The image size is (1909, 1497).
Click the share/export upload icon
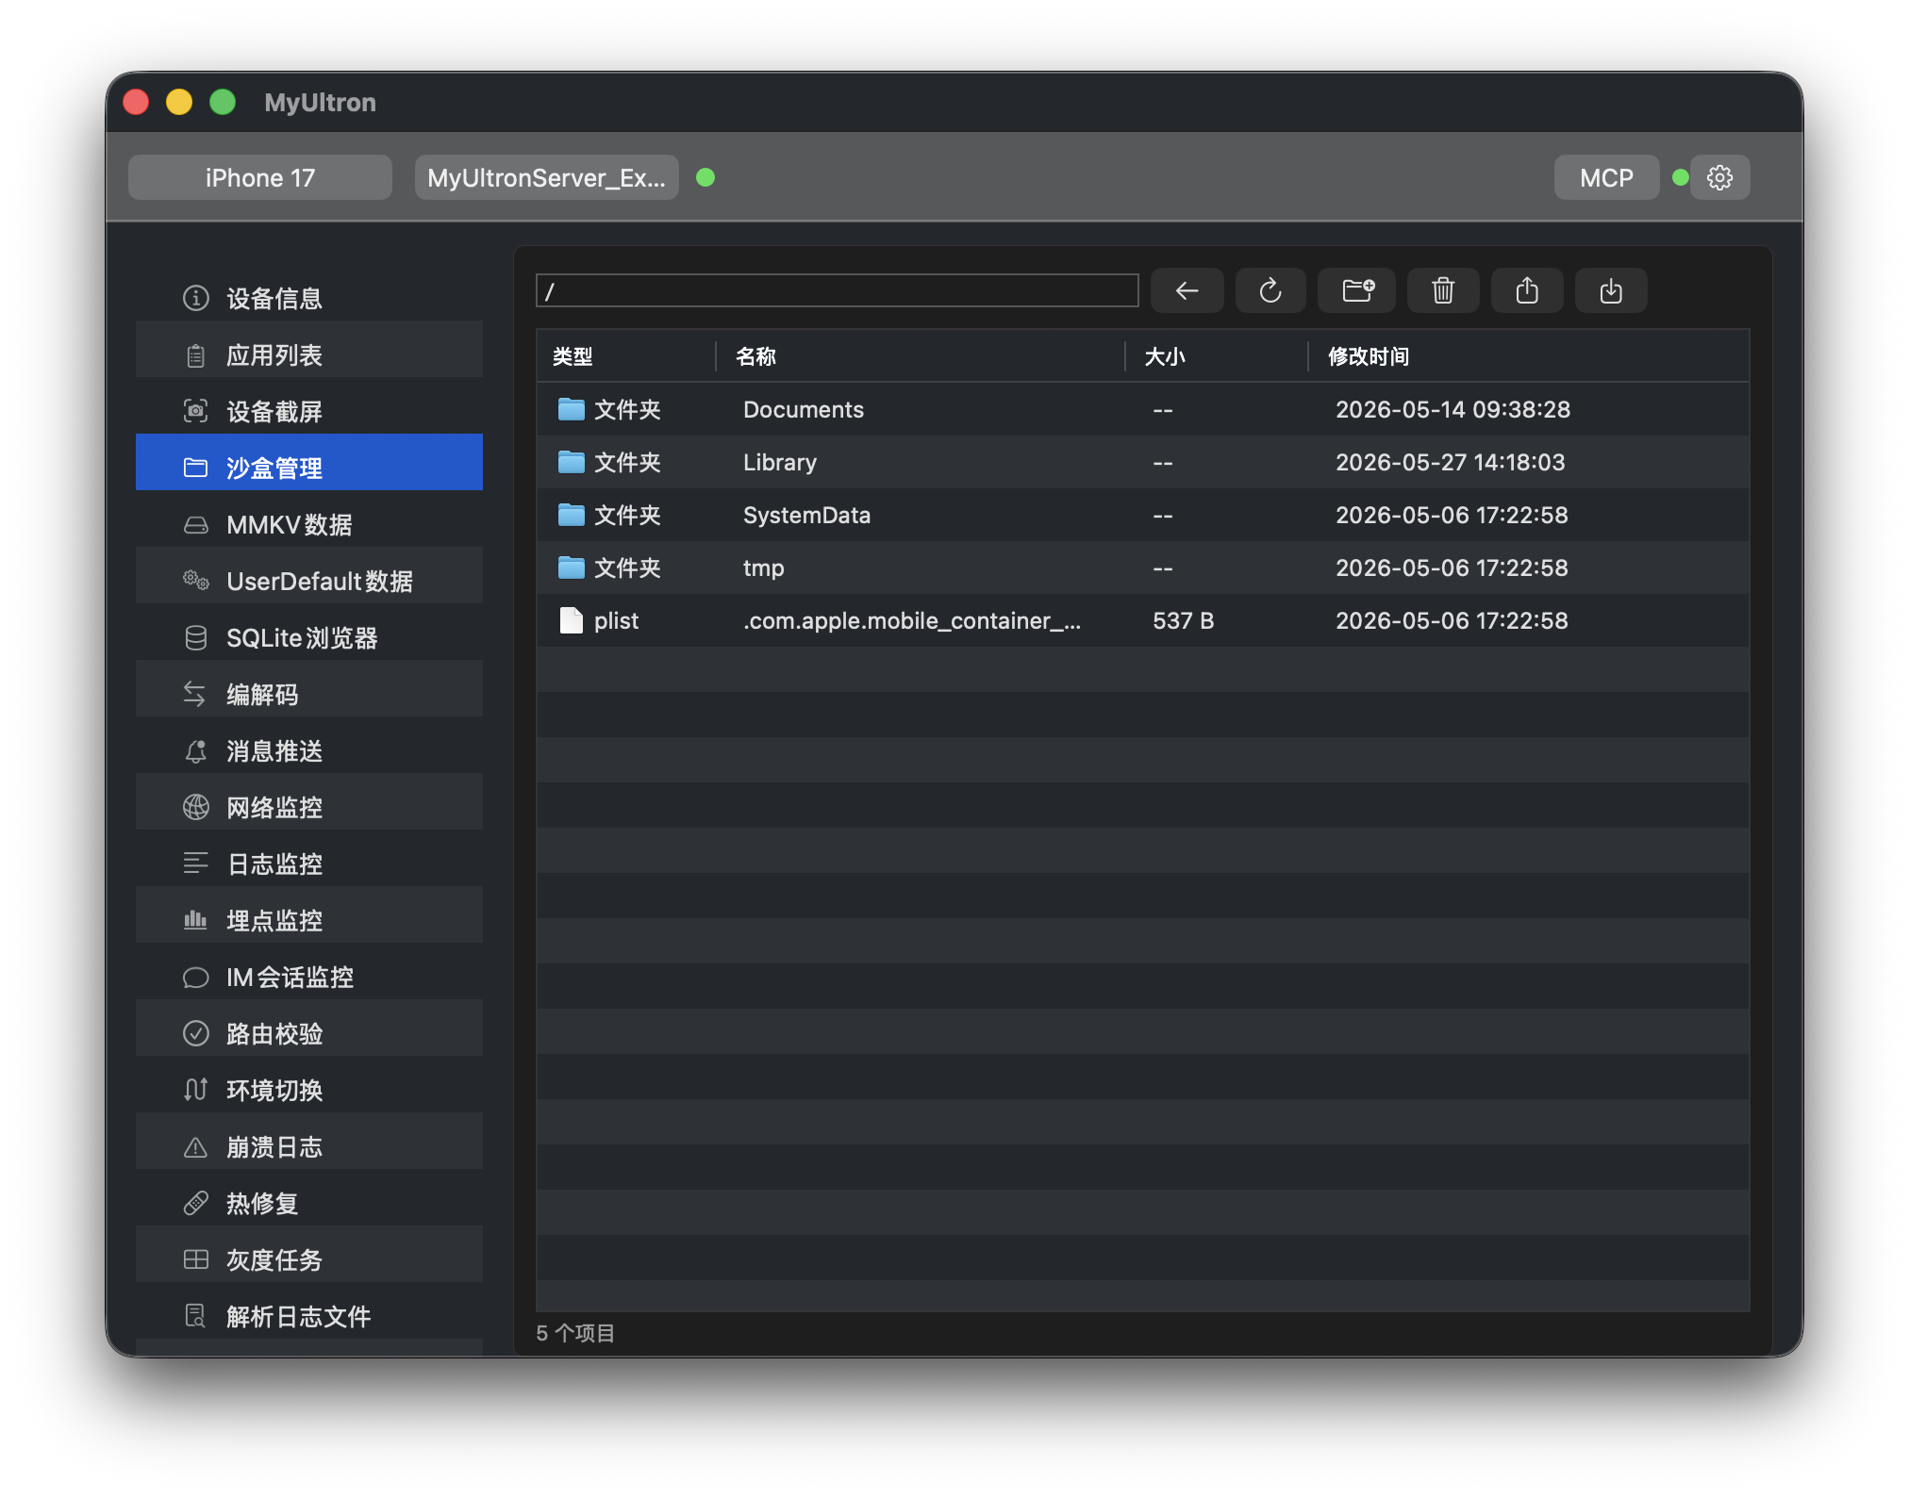click(1527, 290)
